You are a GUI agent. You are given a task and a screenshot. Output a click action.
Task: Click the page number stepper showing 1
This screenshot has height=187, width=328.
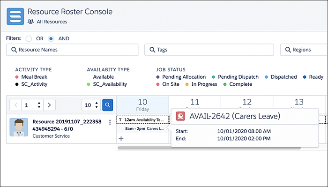[32, 105]
